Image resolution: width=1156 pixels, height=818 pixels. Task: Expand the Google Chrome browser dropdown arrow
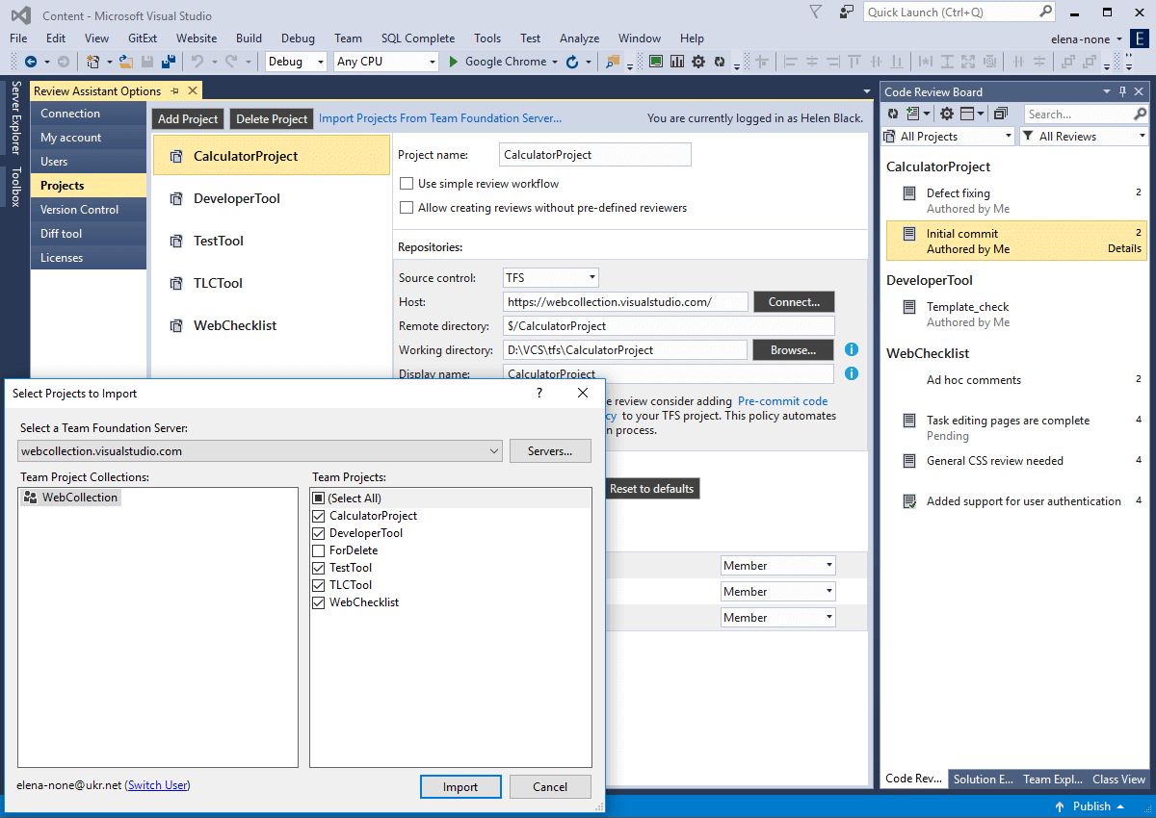pyautogui.click(x=554, y=62)
